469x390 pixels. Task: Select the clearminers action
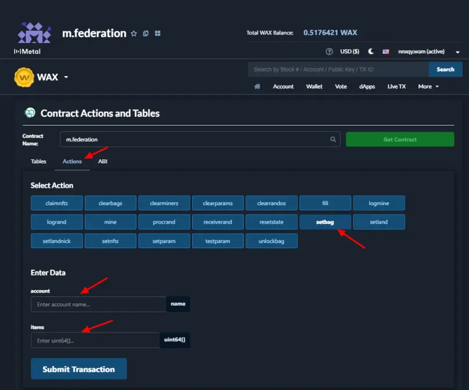coord(164,203)
